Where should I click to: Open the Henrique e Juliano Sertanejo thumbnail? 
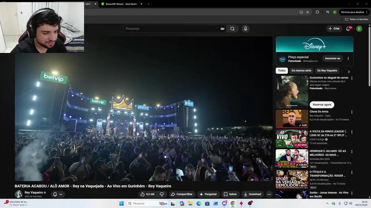point(292,158)
